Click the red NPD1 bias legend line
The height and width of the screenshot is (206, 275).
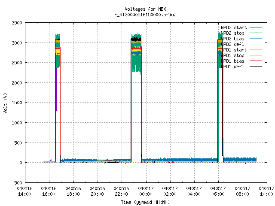[x=256, y=61]
